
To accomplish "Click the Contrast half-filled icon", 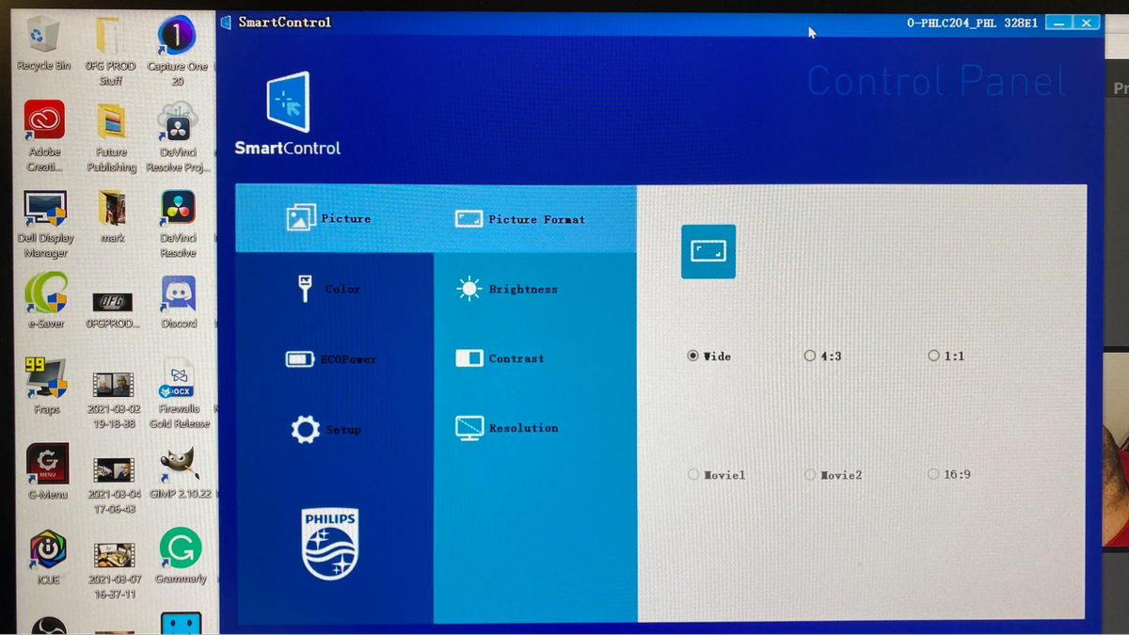I will (x=469, y=358).
